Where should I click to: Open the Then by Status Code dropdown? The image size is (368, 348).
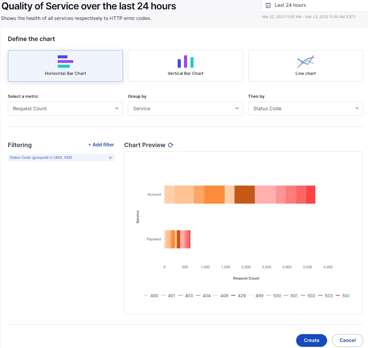(x=305, y=108)
